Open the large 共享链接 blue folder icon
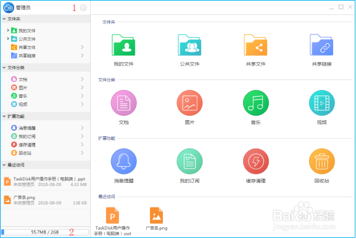Screen dimensions: 356x239 [x=321, y=45]
